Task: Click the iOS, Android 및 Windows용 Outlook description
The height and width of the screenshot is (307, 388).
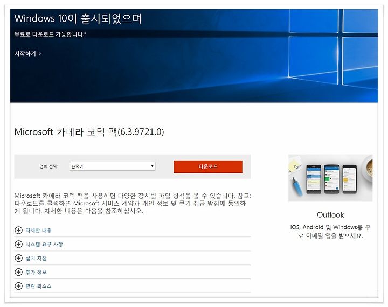Action: (x=330, y=231)
